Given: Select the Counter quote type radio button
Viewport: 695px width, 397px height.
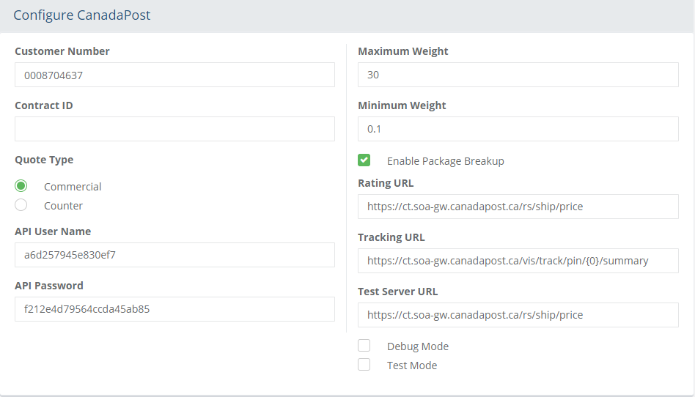Looking at the screenshot, I should [x=21, y=204].
